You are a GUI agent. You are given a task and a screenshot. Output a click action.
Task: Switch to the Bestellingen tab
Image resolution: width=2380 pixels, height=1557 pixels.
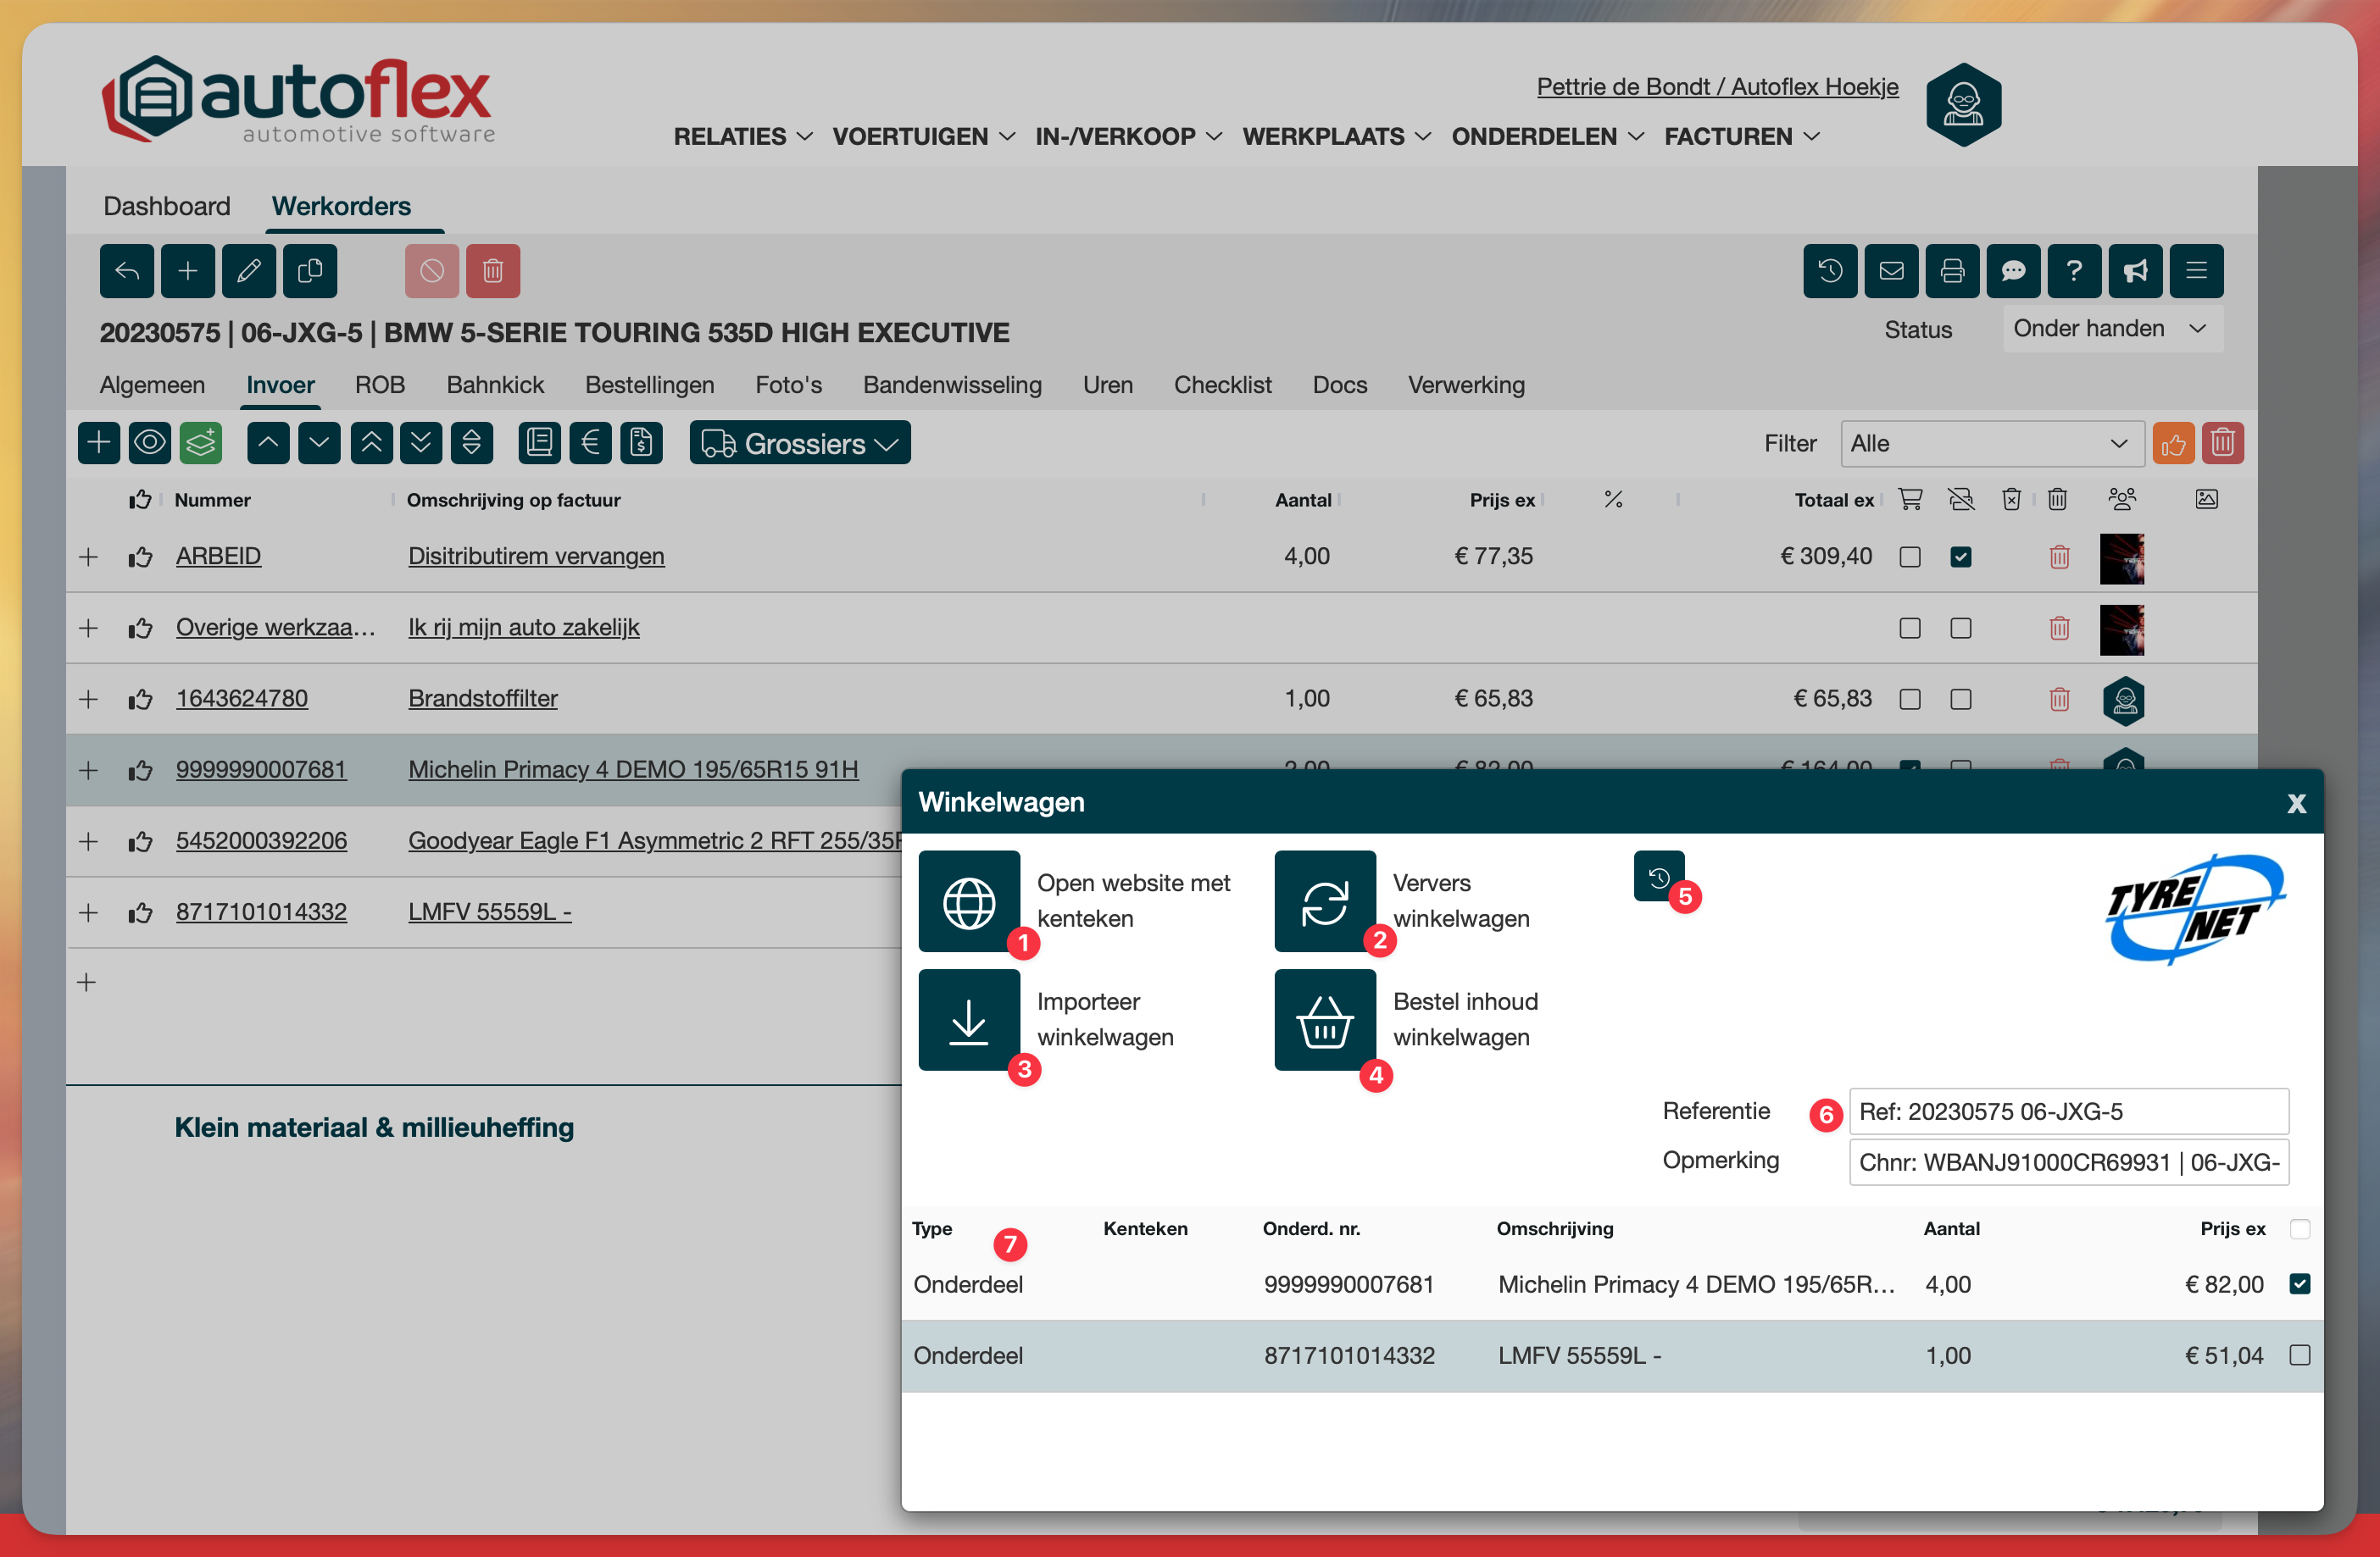[x=649, y=385]
